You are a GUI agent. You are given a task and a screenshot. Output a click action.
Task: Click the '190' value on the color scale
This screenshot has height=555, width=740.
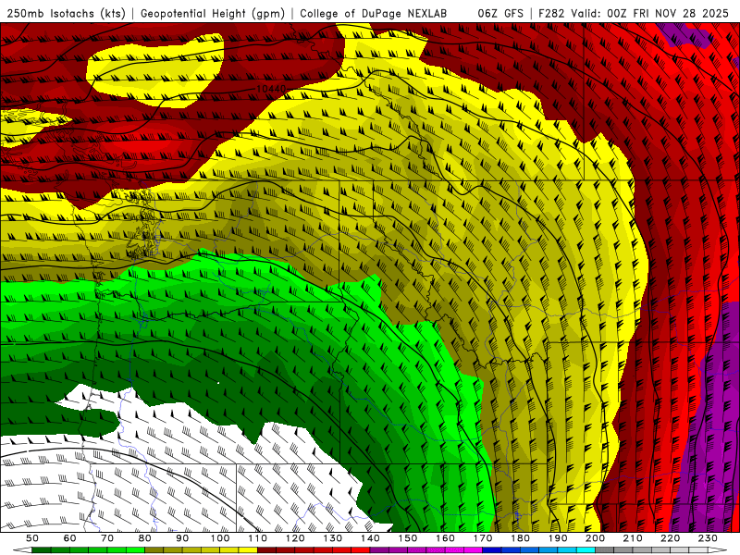pos(558,538)
